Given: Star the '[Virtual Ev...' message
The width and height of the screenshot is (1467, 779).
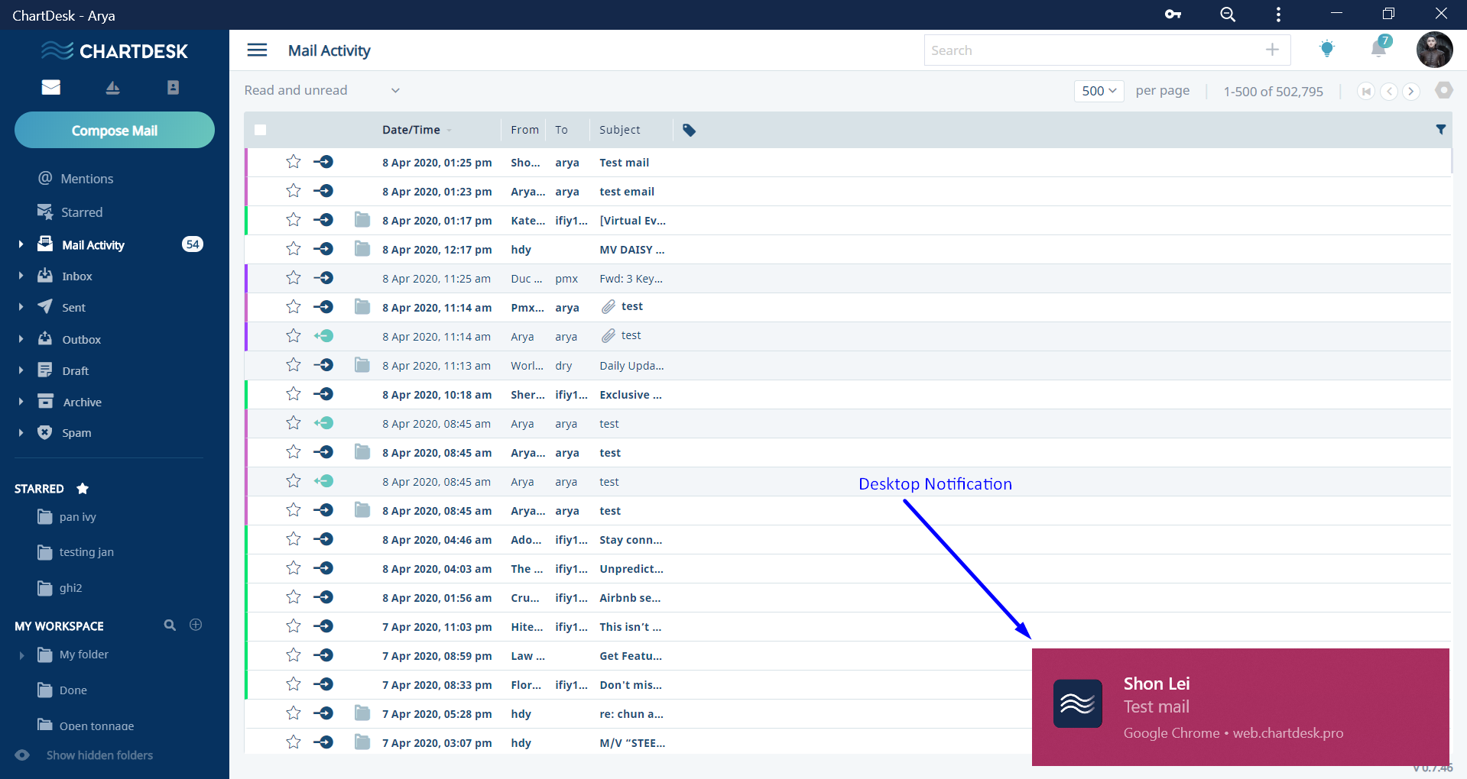Looking at the screenshot, I should coord(294,220).
